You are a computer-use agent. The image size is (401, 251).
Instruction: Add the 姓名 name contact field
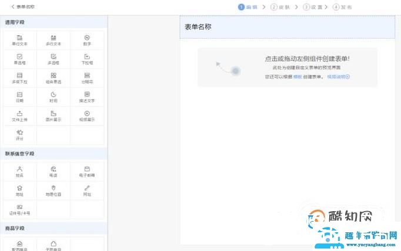19,172
